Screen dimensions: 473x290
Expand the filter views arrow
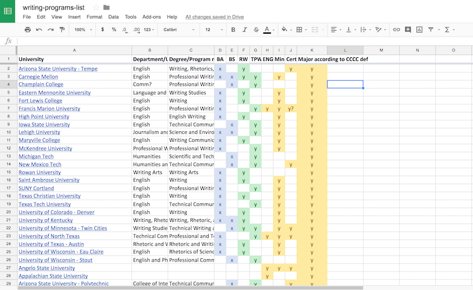439,30
